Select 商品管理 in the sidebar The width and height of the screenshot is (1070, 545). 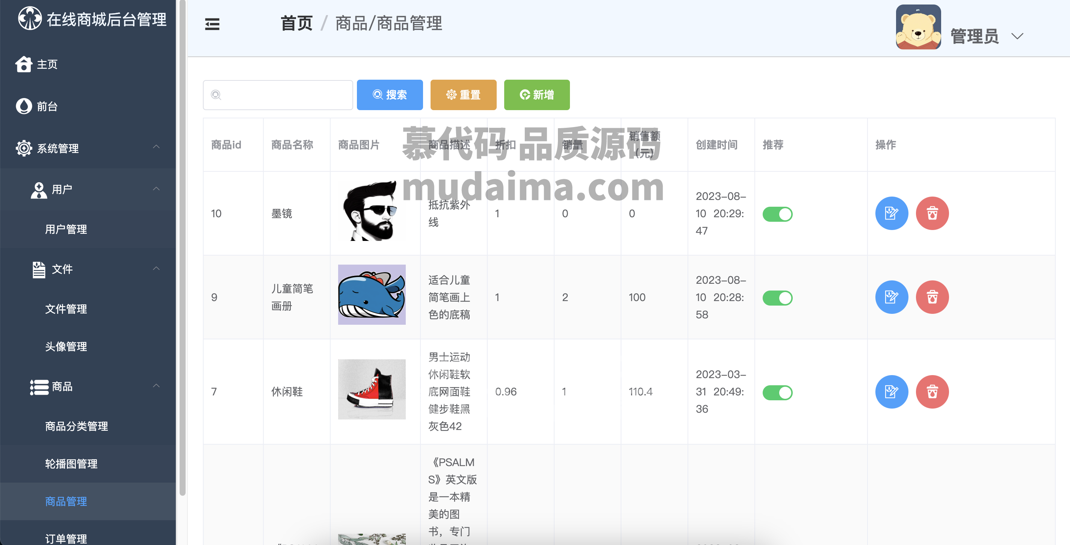pos(88,501)
